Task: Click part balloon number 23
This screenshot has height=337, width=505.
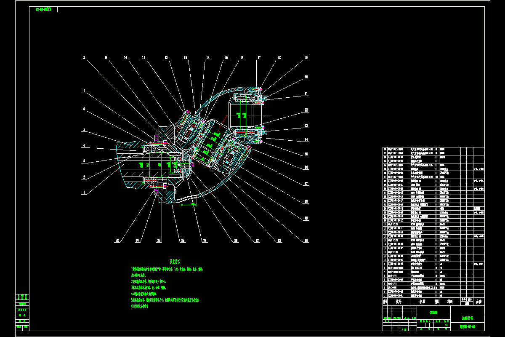Action: coord(306,126)
